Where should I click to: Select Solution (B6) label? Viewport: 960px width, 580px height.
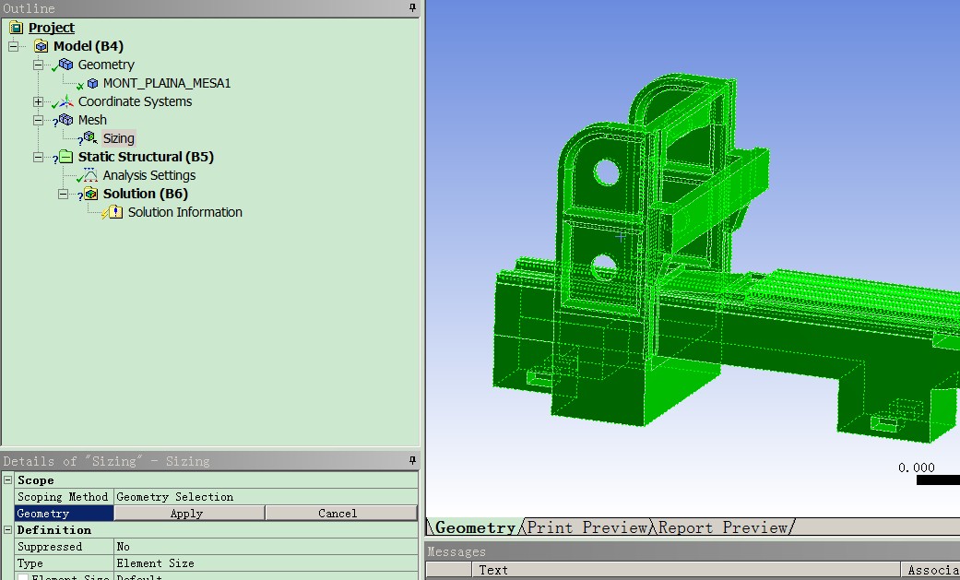pyautogui.click(x=145, y=194)
